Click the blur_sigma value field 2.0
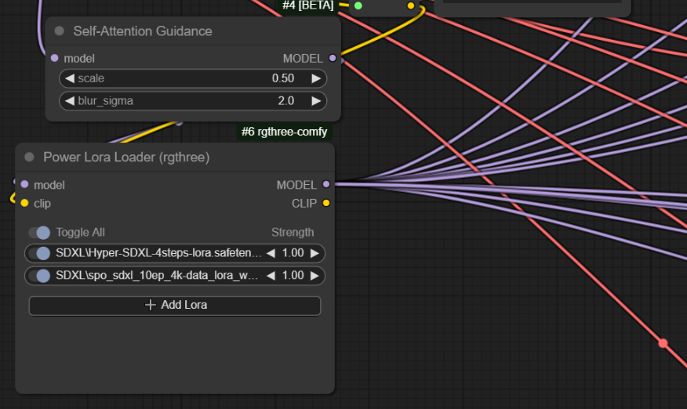The width and height of the screenshot is (687, 409). tap(286, 101)
